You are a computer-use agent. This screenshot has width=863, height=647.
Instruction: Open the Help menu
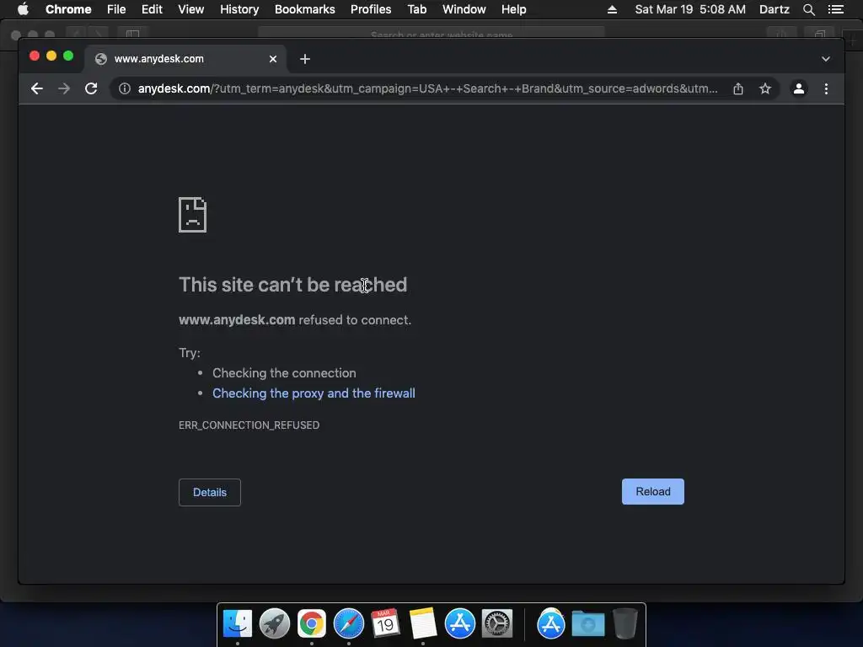pos(513,9)
